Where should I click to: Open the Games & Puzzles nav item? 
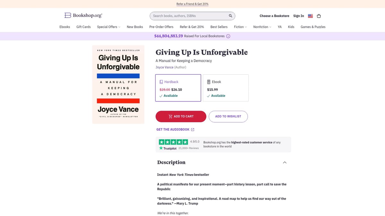coord(313,27)
